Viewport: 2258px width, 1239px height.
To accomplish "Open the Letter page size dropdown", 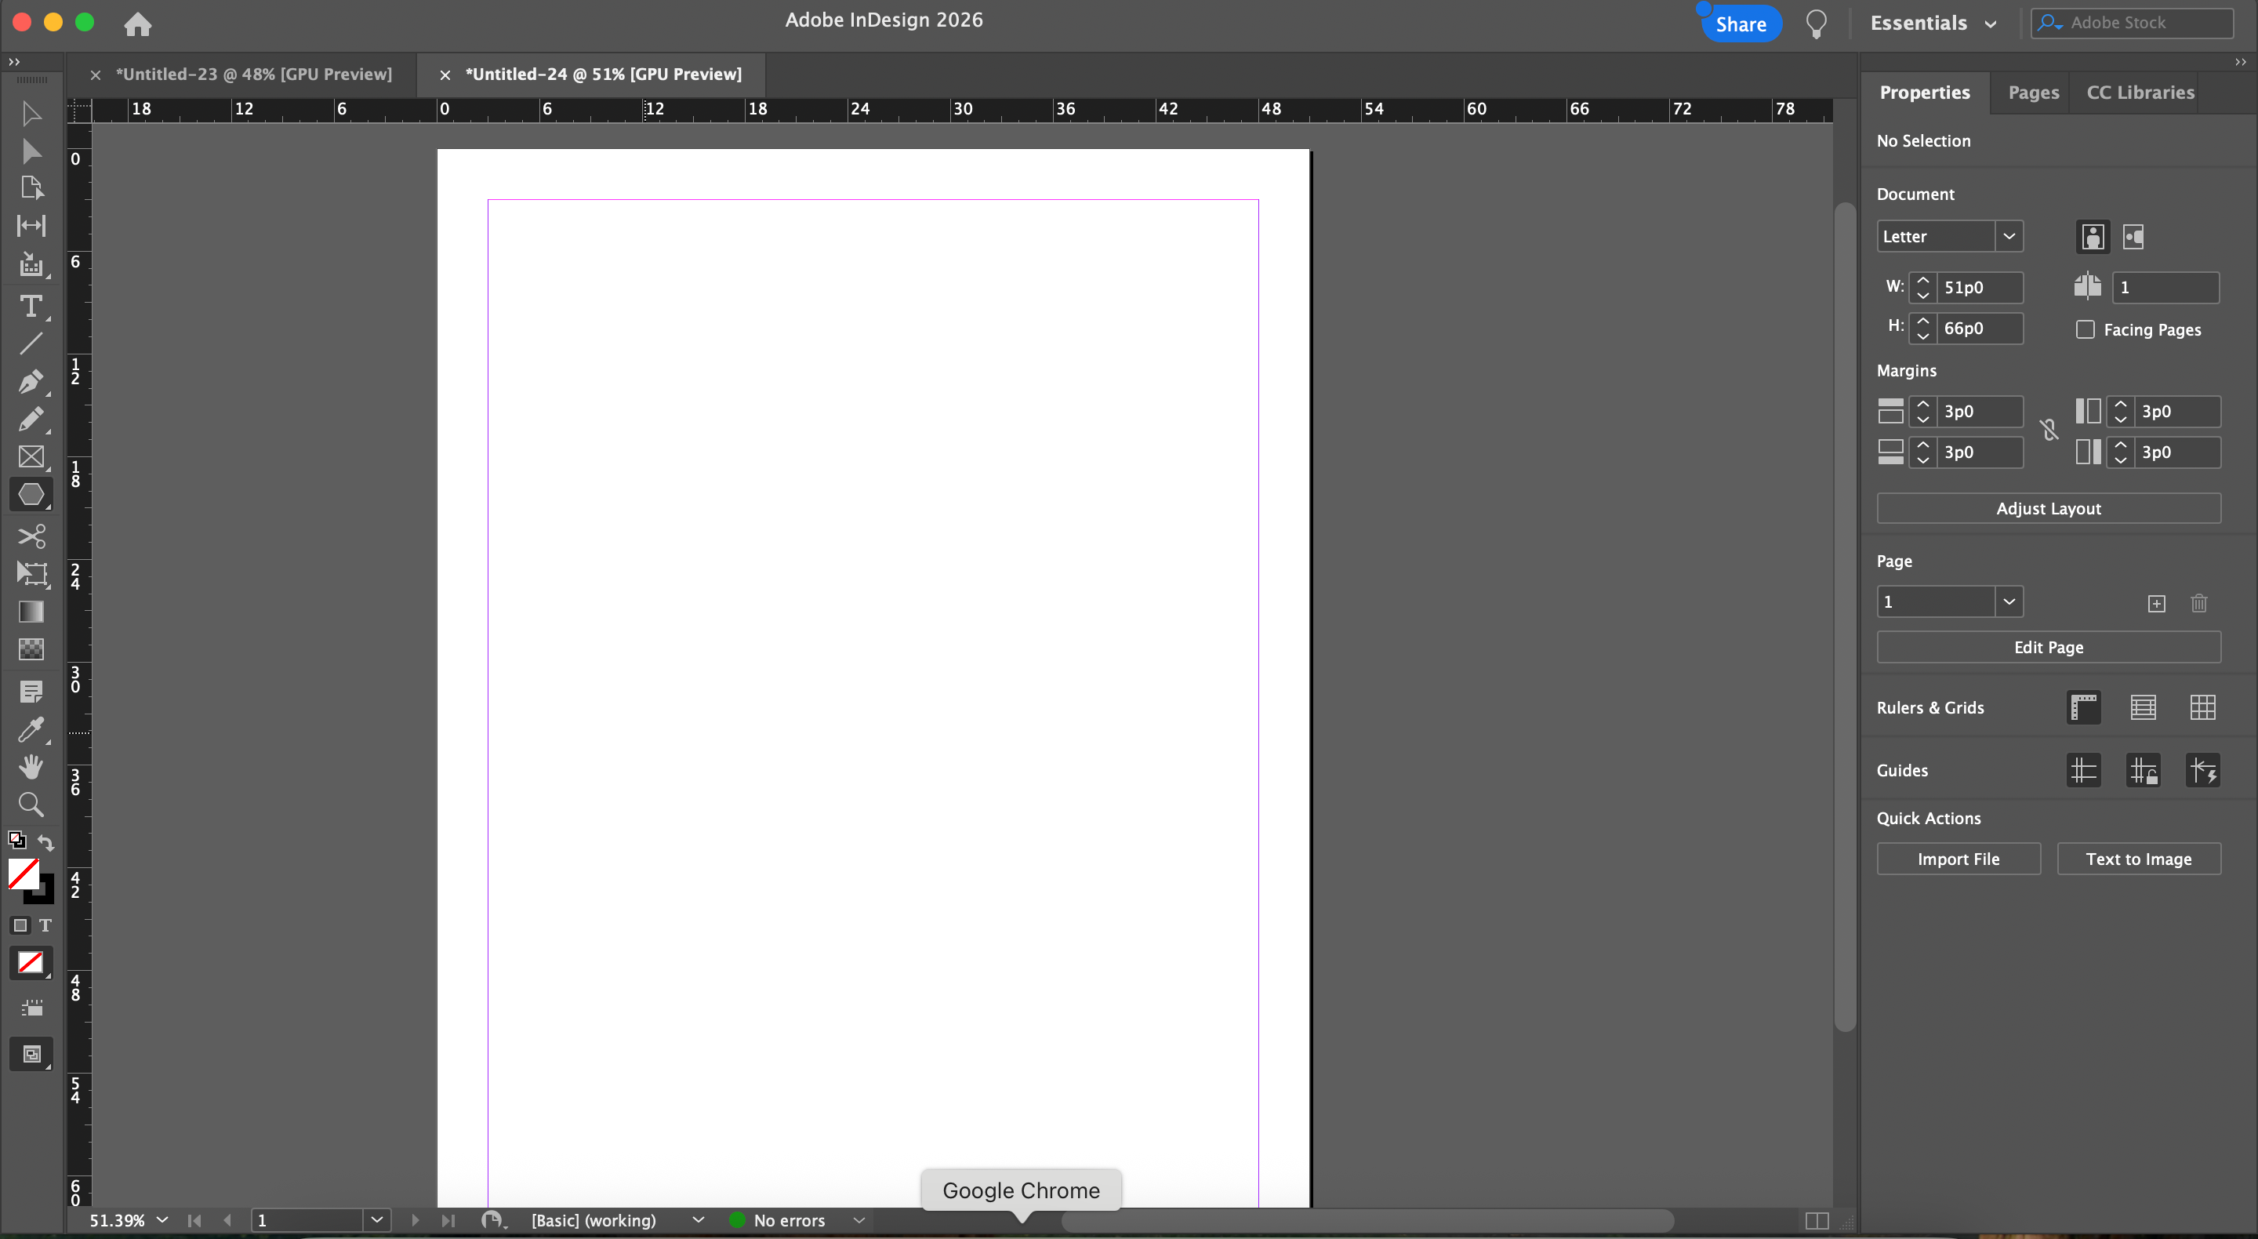I will click(x=2008, y=237).
